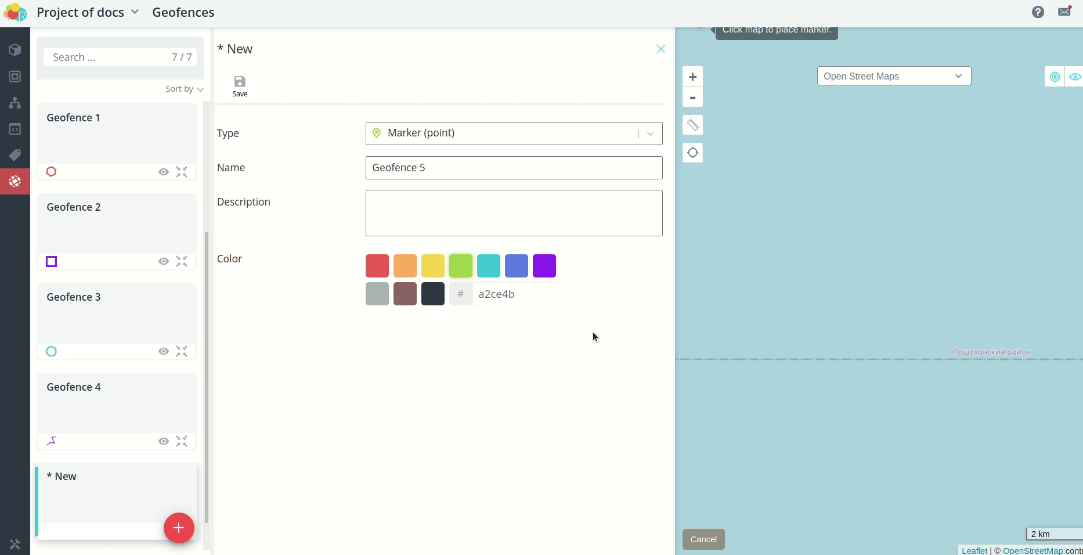This screenshot has width=1083, height=555.
Task: Open the Leaflet attribution link
Action: tap(974, 550)
